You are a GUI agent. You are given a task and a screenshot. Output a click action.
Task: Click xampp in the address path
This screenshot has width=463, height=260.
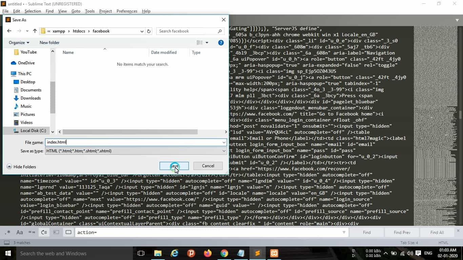pyautogui.click(x=59, y=31)
